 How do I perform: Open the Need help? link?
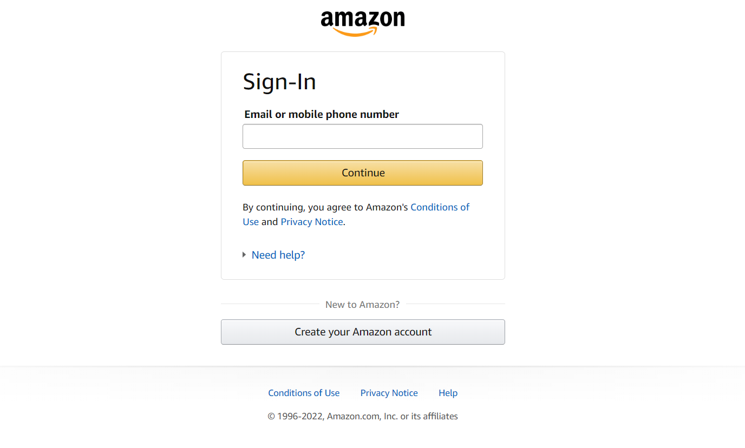(x=278, y=255)
